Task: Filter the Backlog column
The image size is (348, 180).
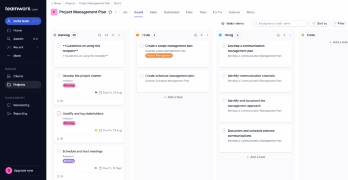Action: pos(113,35)
